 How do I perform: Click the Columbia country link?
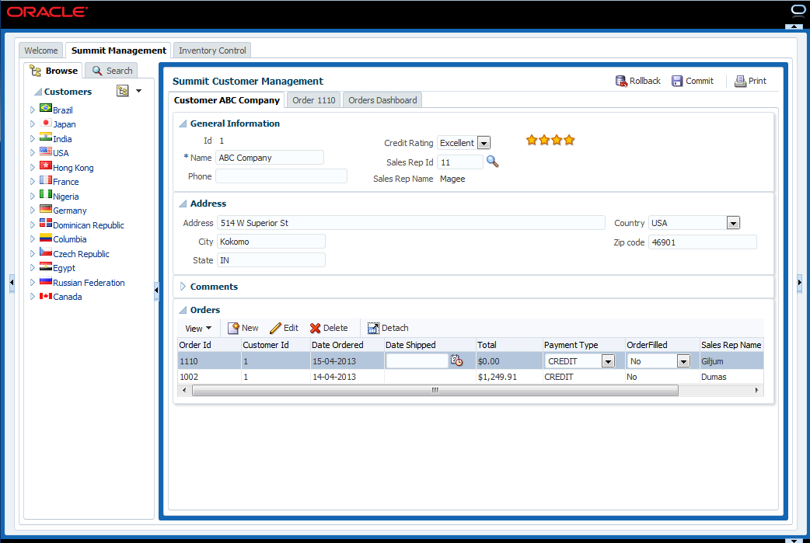coord(70,239)
